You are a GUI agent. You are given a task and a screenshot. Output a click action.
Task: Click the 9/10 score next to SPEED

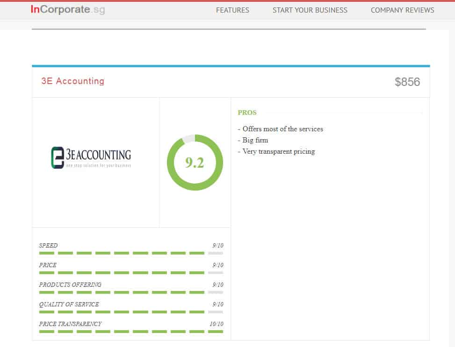(x=218, y=246)
